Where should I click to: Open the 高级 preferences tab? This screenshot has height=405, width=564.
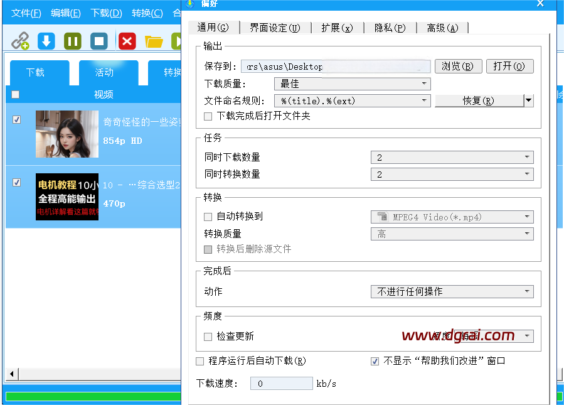coord(442,28)
